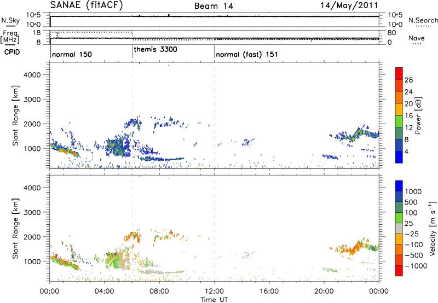Click the 12:00 time axis tick label
Screen dimensions: 438x303
(214, 292)
